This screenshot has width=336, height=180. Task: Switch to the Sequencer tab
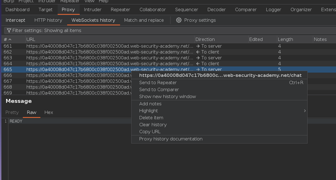pyautogui.click(x=187, y=9)
